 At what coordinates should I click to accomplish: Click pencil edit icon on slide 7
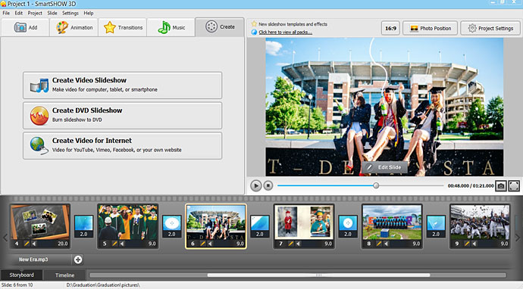click(291, 244)
